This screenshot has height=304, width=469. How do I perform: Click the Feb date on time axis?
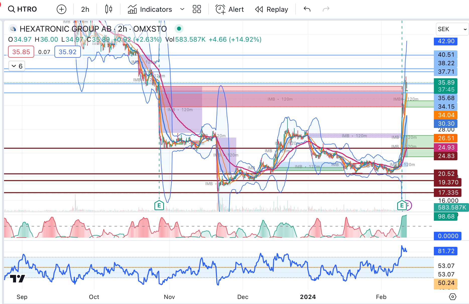pos(381,297)
